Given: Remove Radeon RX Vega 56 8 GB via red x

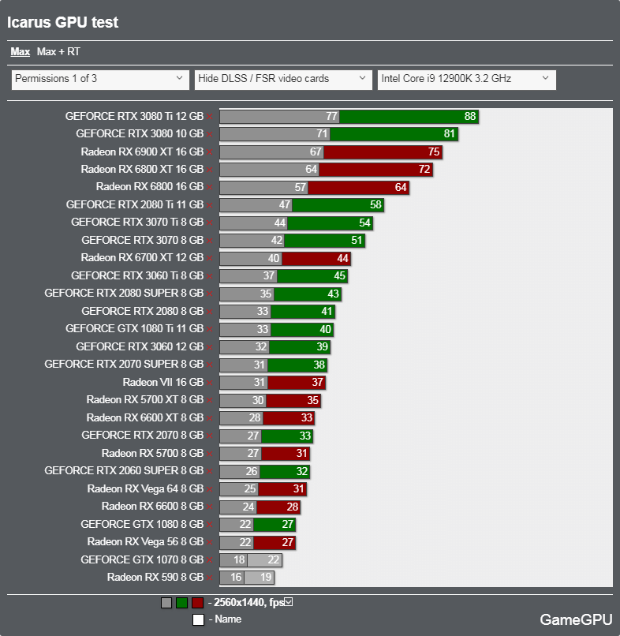Looking at the screenshot, I should [x=210, y=542].
